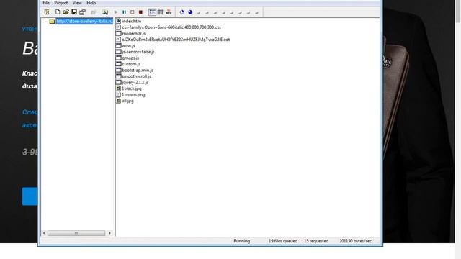The image size is (461, 259).
Task: Click the 19 files queued status text
Action: pos(283,241)
